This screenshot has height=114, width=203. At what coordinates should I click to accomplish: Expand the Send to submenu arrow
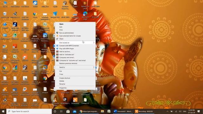pyautogui.click(x=94, y=67)
